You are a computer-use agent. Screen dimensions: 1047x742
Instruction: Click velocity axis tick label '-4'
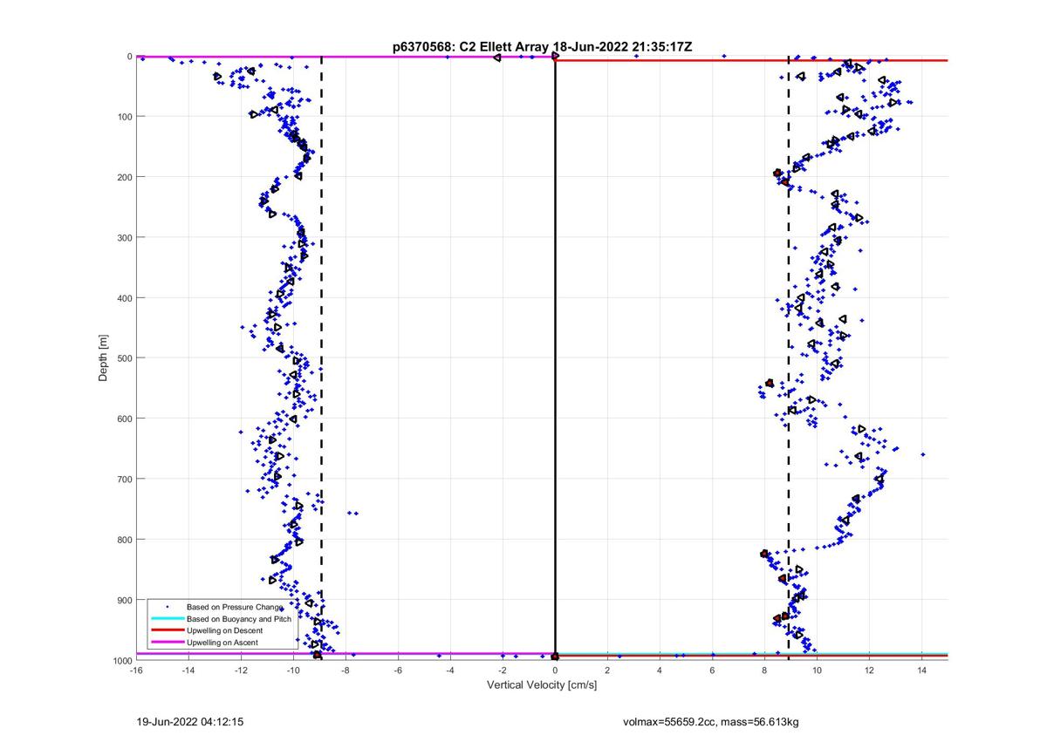click(x=450, y=671)
